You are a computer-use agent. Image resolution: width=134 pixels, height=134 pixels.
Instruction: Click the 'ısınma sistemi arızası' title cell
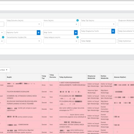[24, 117]
